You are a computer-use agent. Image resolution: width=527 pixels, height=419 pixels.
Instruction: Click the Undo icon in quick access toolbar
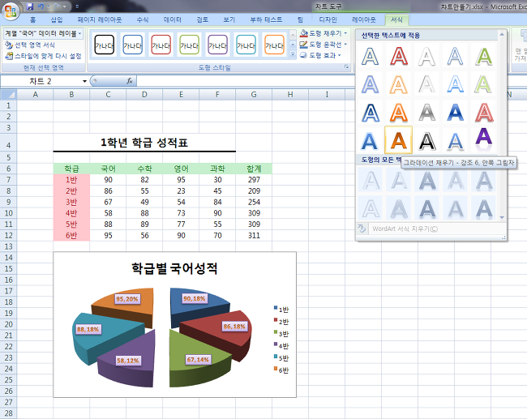click(x=41, y=6)
